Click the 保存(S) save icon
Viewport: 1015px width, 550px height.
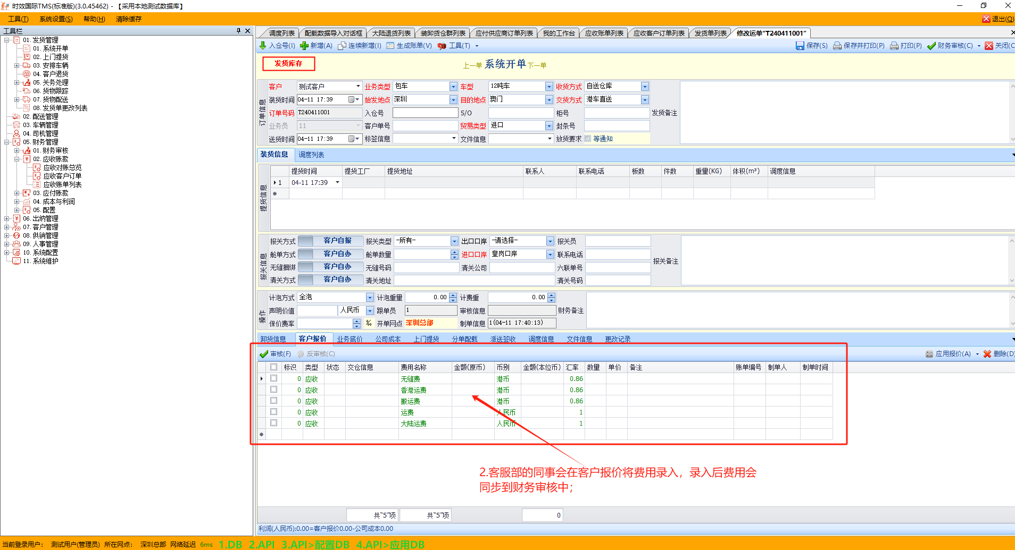pyautogui.click(x=800, y=46)
